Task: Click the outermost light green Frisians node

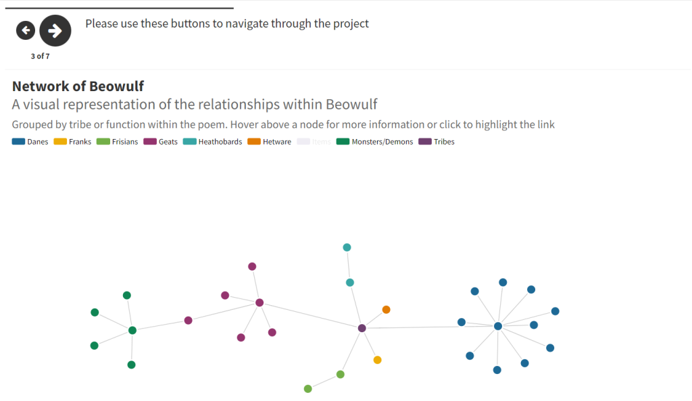Action: point(308,388)
